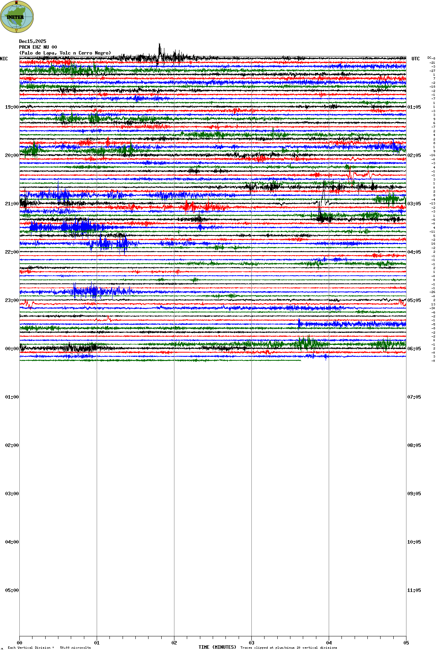Click the NIC time zone label
This screenshot has height=653, width=437.
coord(4,59)
